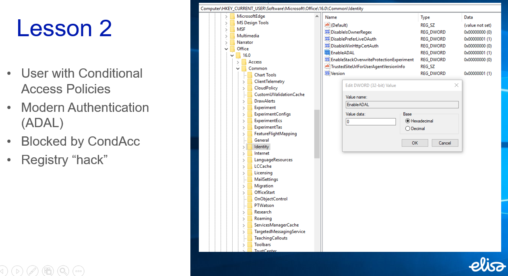The width and height of the screenshot is (508, 276).
Task: Expand the Experiment tree node
Action: 244,107
